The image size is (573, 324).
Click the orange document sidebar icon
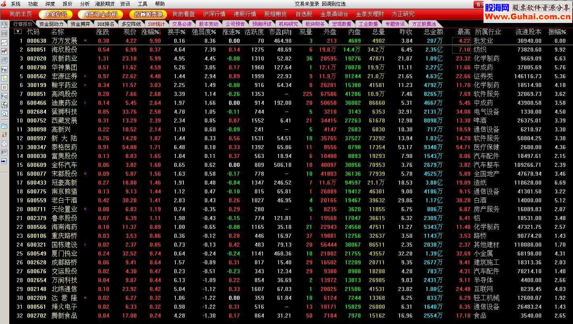[4, 87]
